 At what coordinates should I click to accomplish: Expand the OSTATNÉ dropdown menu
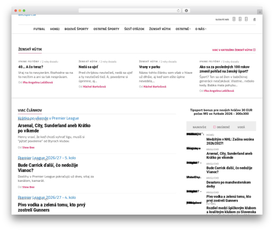pos(183,29)
